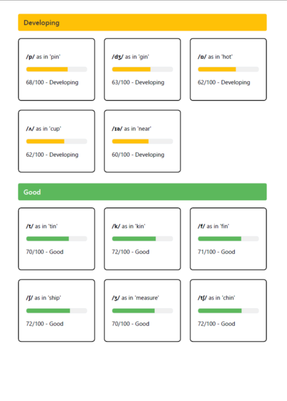Open the /p/ as in 'pin' card
The image size is (287, 401).
57,70
